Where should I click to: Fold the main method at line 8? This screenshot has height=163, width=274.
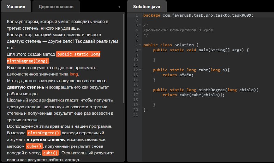tap(140, 50)
